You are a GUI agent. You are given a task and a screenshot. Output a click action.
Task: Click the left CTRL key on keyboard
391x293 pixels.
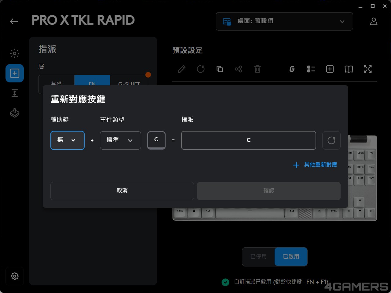[x=180, y=213]
